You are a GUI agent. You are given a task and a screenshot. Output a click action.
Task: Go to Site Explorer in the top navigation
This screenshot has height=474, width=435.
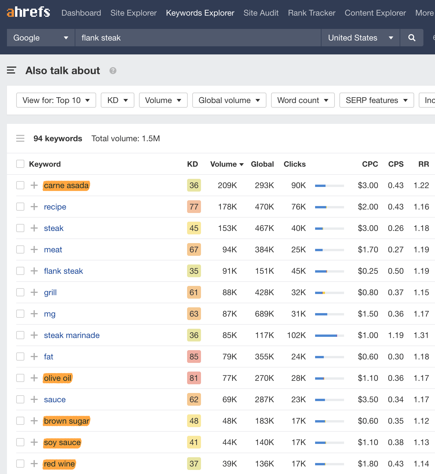(133, 13)
